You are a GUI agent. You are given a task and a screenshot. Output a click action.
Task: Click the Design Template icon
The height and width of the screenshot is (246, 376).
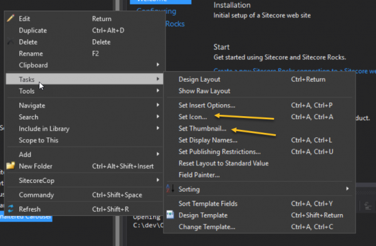click(170, 215)
